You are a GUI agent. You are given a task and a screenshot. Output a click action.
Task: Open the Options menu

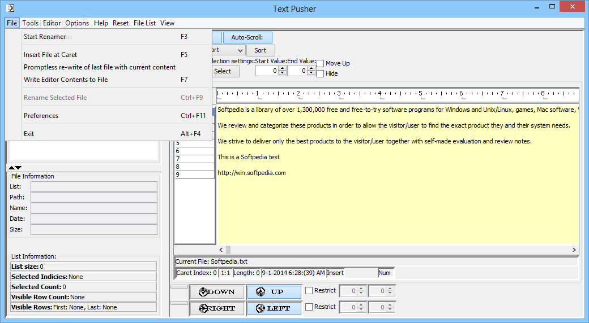(77, 23)
